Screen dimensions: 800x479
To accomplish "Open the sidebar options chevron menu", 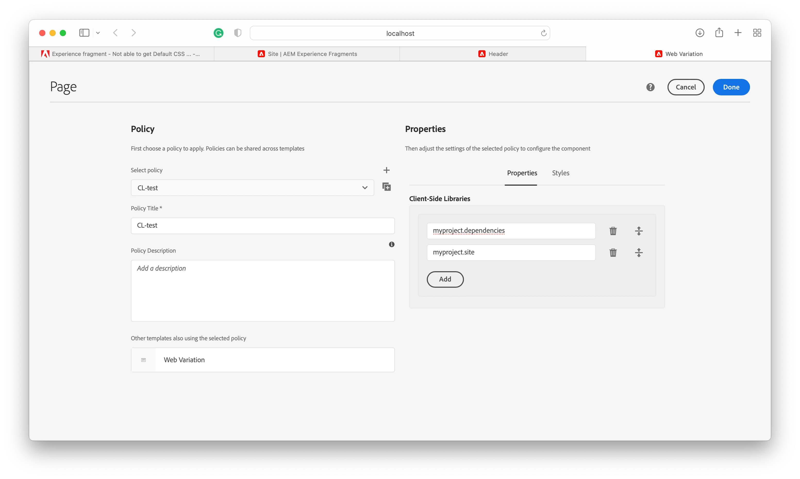I will pos(98,33).
